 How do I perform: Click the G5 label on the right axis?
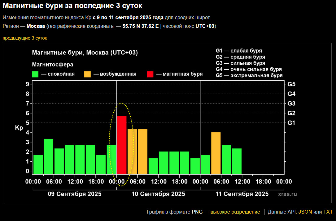(291, 84)
